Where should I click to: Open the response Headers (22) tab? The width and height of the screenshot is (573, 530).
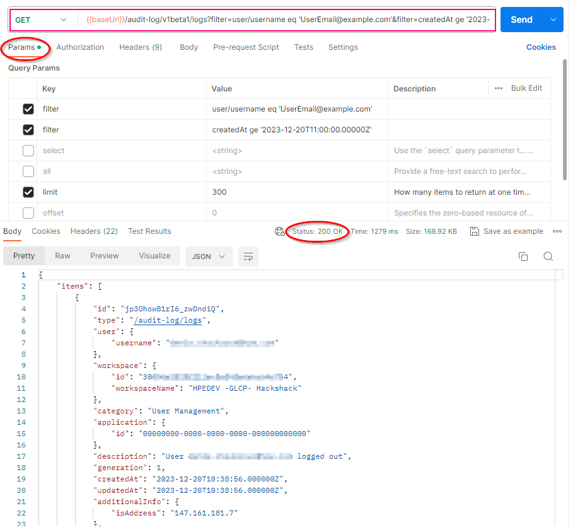tap(94, 231)
